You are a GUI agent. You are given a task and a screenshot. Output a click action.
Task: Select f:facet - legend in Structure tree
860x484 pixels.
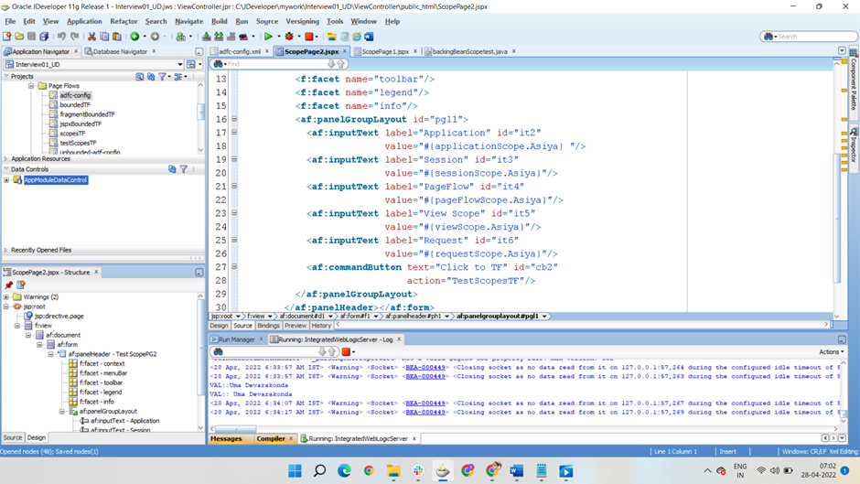tap(101, 392)
